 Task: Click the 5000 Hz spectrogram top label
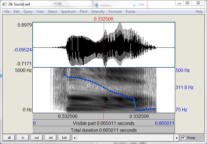pyautogui.click(x=23, y=70)
